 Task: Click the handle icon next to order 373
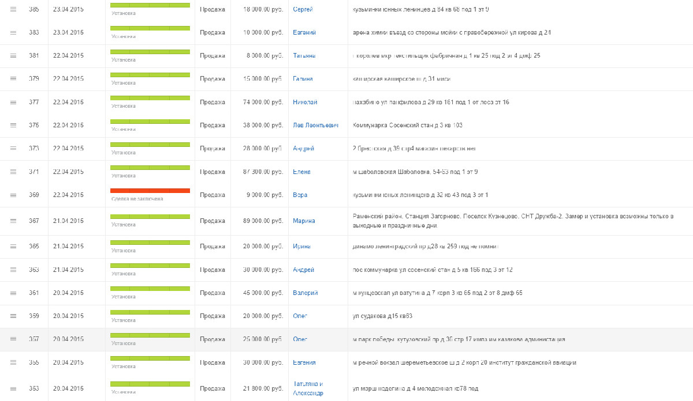click(13, 149)
